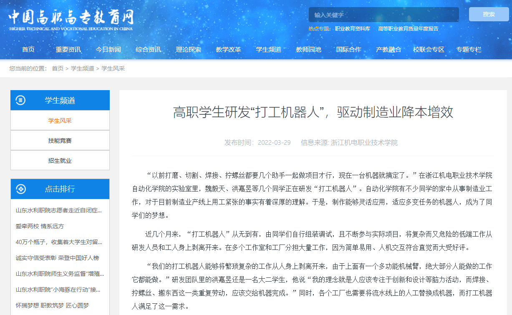Open the 职业教育资料库 hot topic link
The image size is (512, 315).
point(353,29)
